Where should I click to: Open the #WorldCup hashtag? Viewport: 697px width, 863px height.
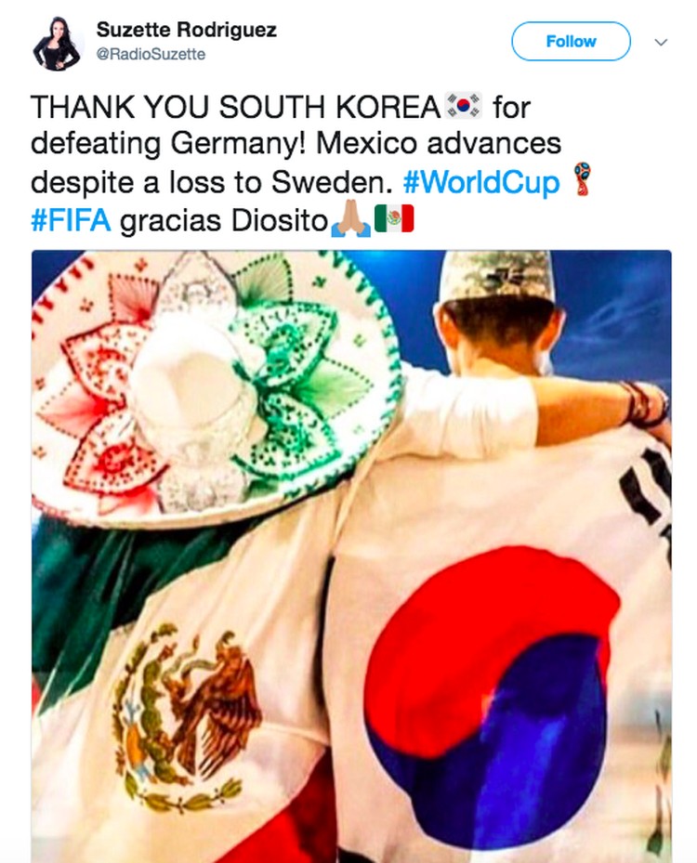click(481, 182)
